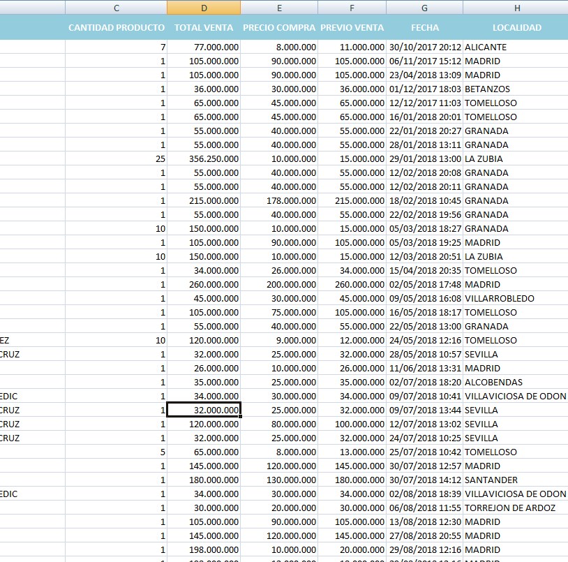Click the TOTAL VENTA header cell

point(204,27)
